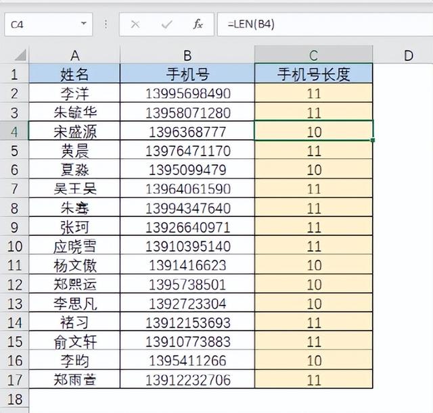Select the cell with 郑熙运

pos(74,284)
